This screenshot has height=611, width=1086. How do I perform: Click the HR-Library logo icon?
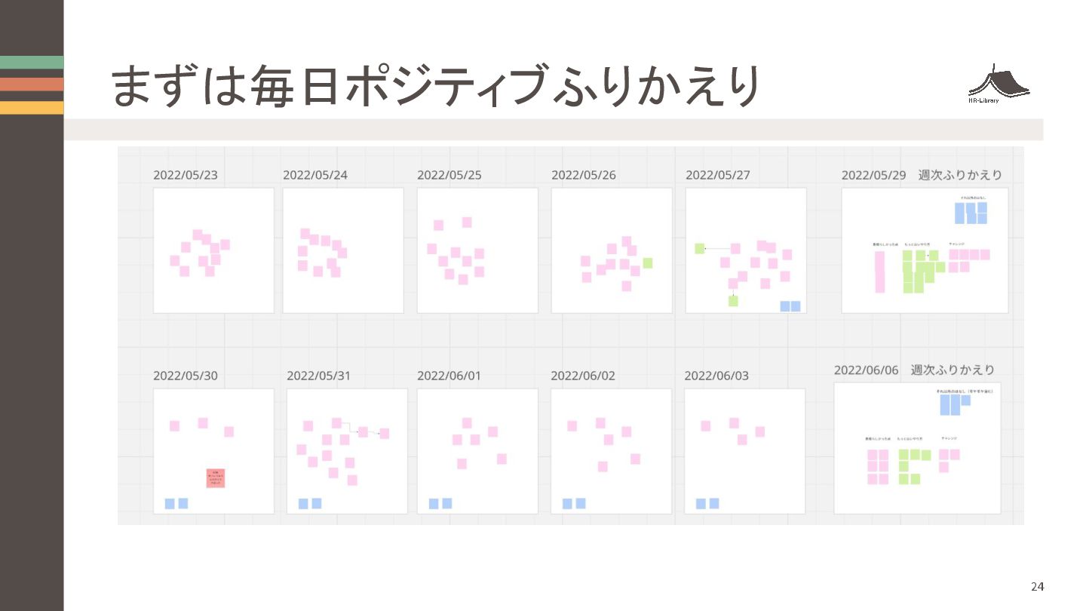coord(999,83)
